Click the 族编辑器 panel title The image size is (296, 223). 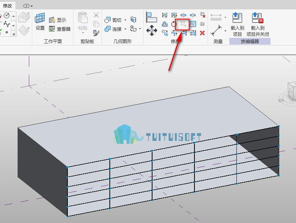(x=250, y=41)
